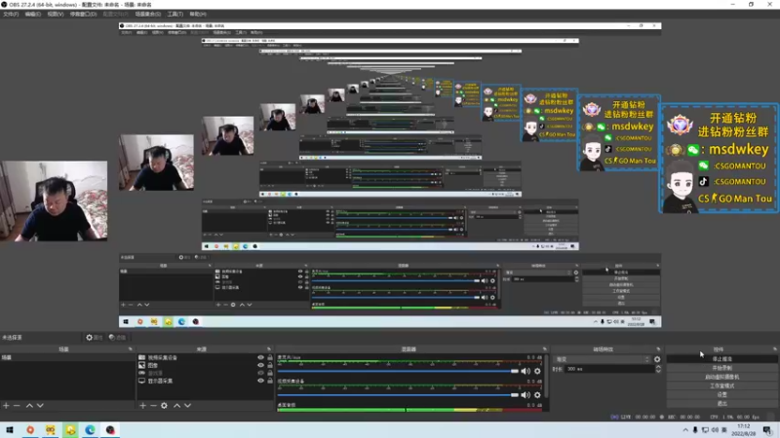The image size is (780, 438).
Task: Pop out the Scenes dock
Action: pos(131,349)
